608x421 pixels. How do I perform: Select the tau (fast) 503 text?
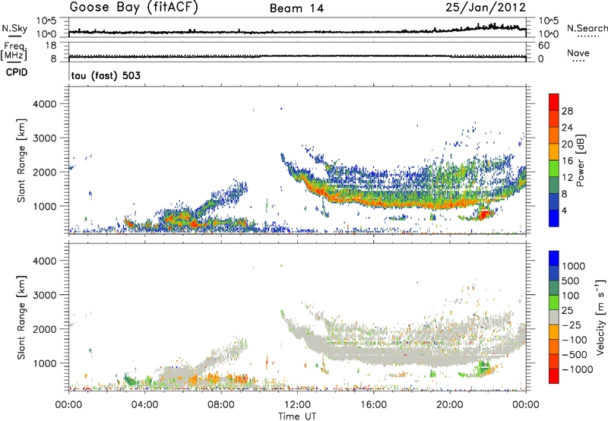(106, 75)
